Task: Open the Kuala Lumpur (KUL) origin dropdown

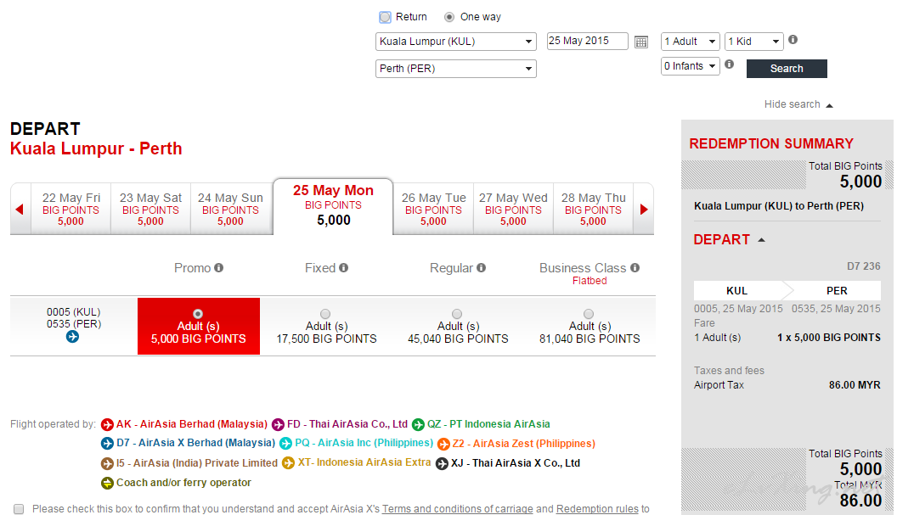Action: 456,42
